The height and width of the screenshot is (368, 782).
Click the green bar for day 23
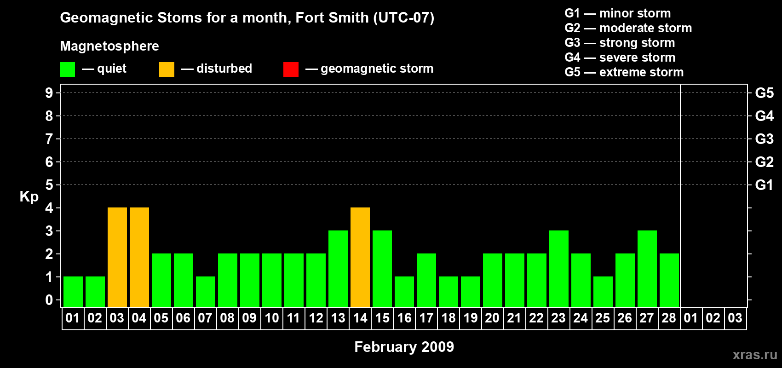559,269
